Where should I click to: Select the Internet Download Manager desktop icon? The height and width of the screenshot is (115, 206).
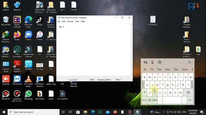[6, 37]
